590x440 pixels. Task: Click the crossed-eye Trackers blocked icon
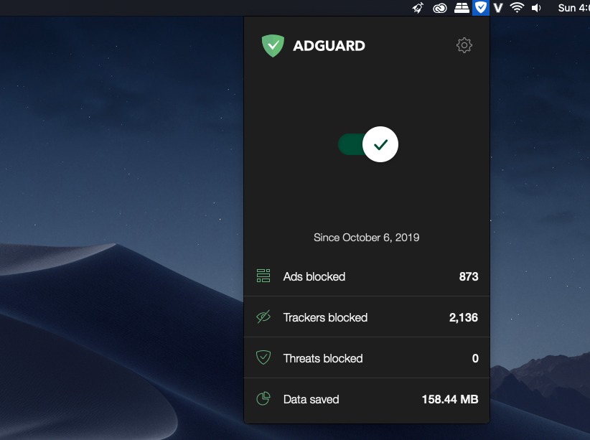pos(263,317)
